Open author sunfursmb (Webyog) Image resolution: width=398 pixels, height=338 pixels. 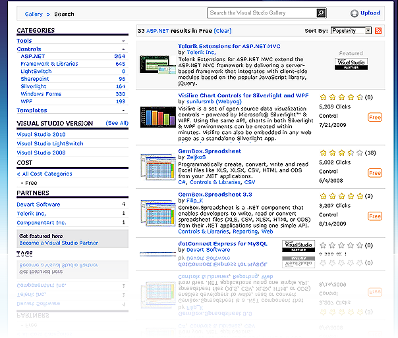point(214,102)
